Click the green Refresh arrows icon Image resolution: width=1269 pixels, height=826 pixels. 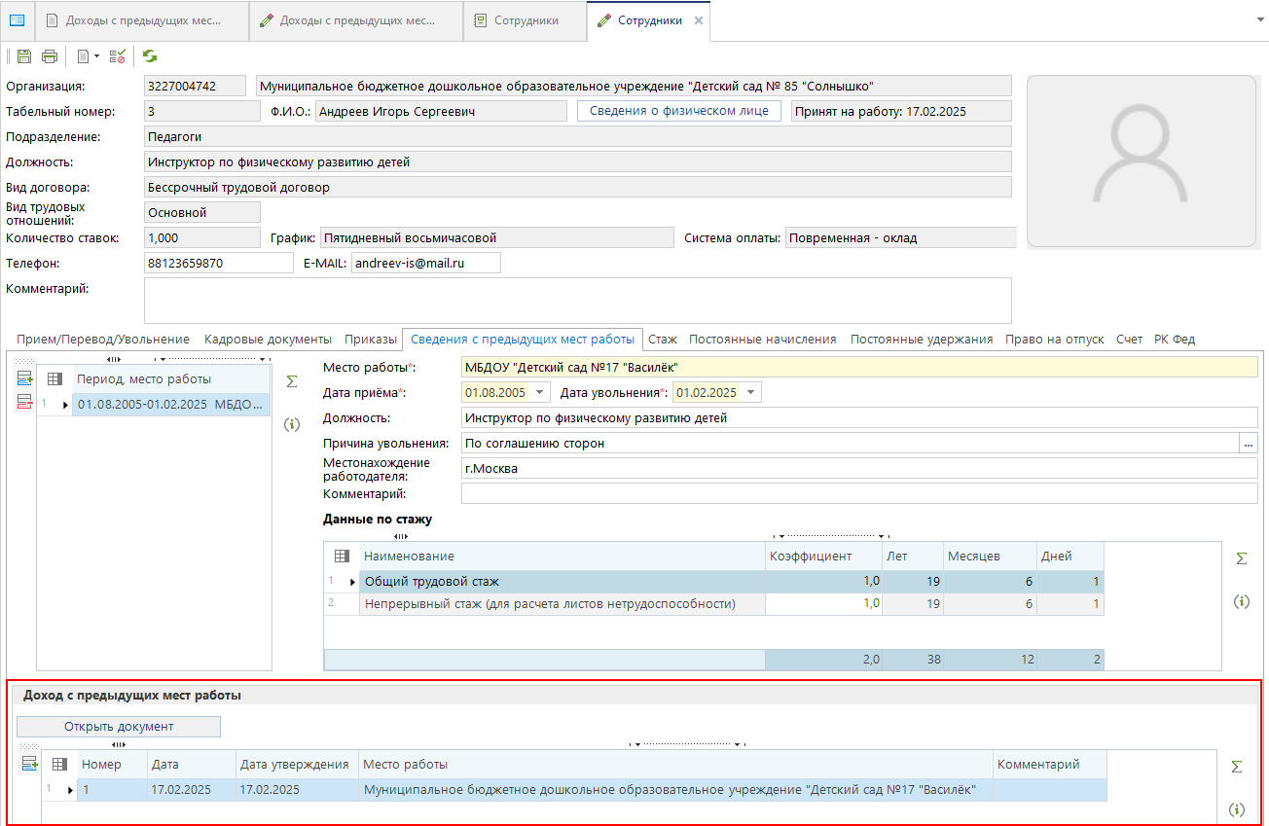click(150, 56)
